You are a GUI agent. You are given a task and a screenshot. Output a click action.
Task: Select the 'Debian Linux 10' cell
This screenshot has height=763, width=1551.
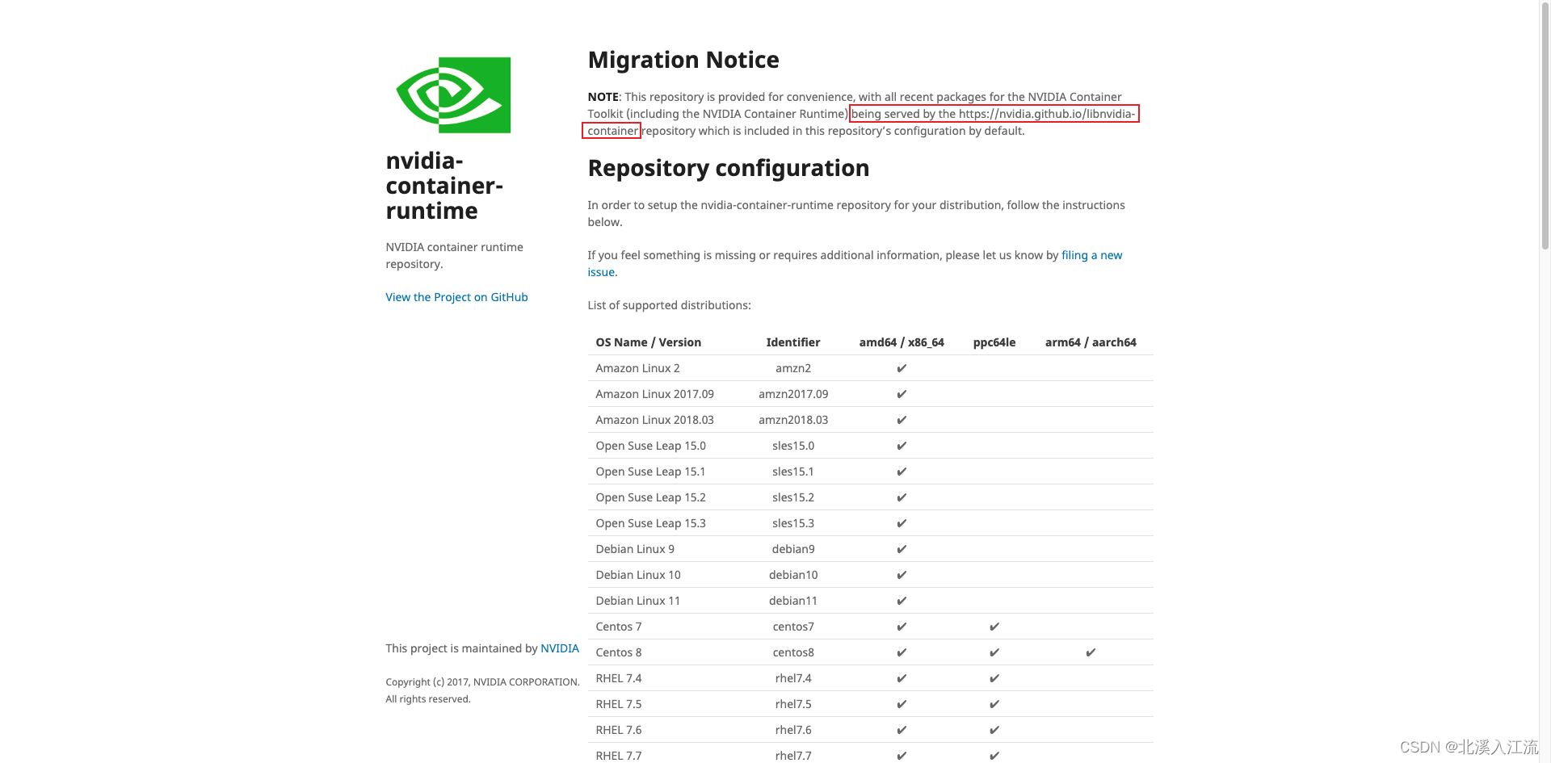(638, 575)
